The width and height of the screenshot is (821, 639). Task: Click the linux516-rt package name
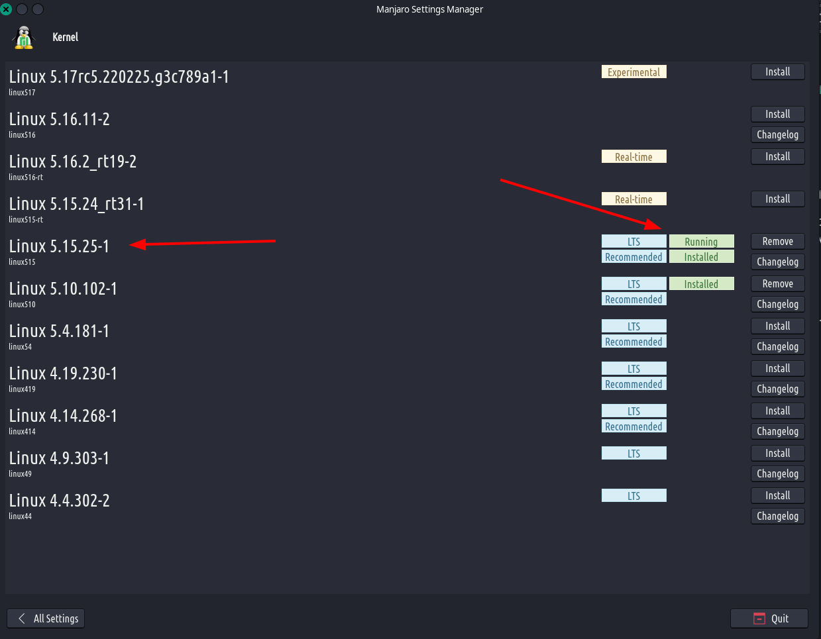(x=26, y=177)
